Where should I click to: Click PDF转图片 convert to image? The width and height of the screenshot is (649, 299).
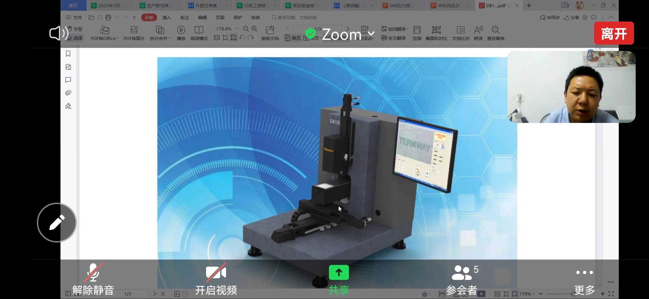point(134,33)
